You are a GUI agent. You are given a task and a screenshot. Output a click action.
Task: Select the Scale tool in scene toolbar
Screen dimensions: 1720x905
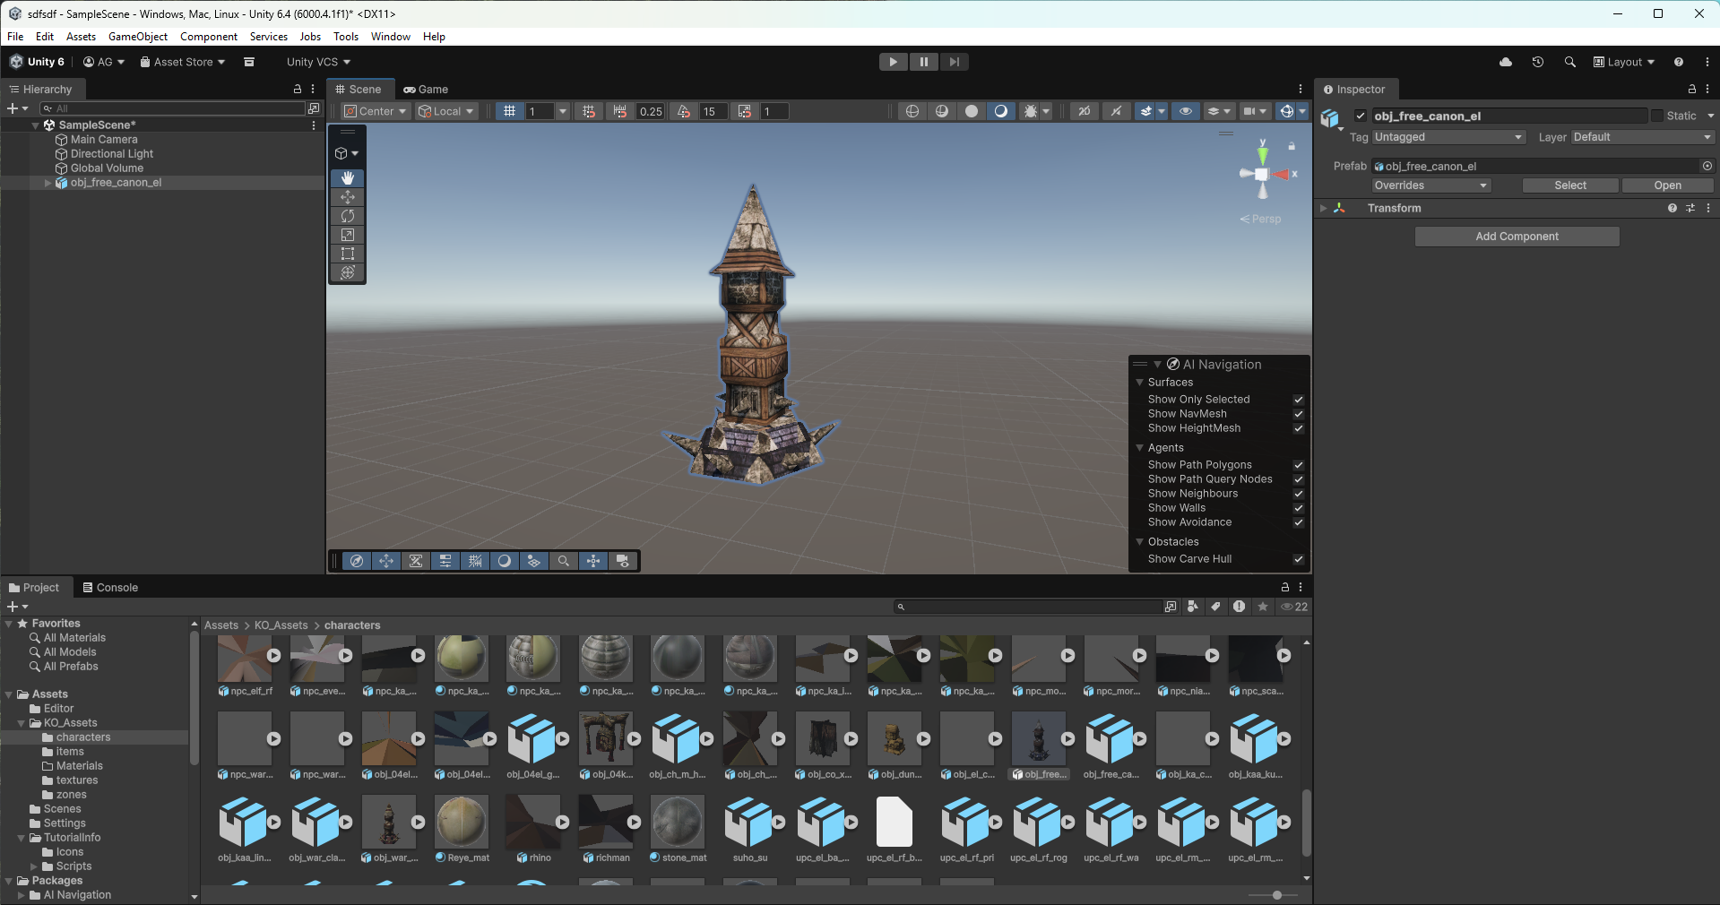(348, 235)
